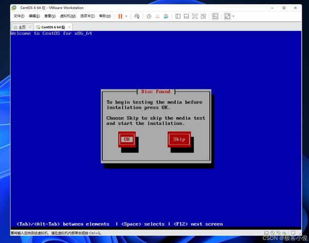Open the 编辑(E) menu
The height and width of the screenshot is (243, 309).
(x=34, y=16)
